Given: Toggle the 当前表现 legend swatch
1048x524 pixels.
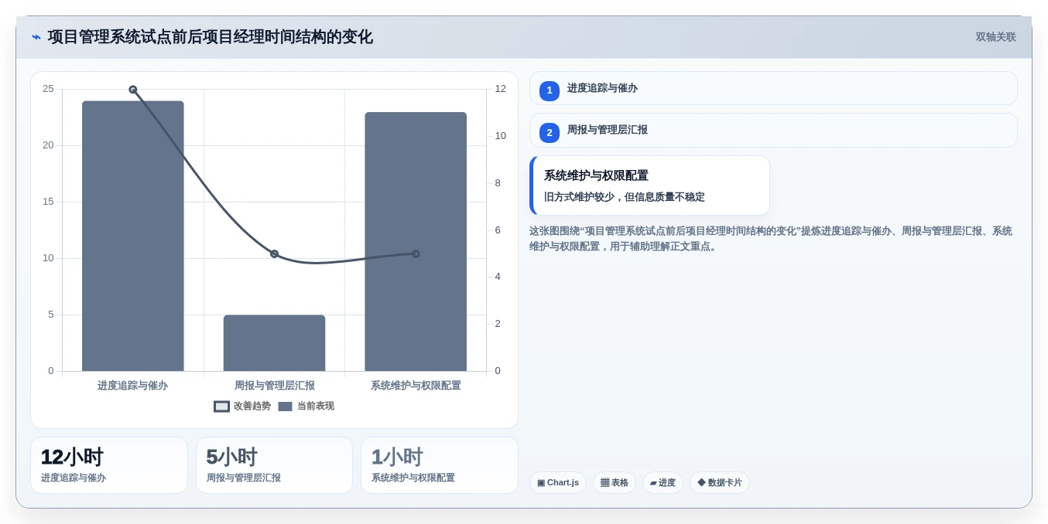Looking at the screenshot, I should (285, 407).
